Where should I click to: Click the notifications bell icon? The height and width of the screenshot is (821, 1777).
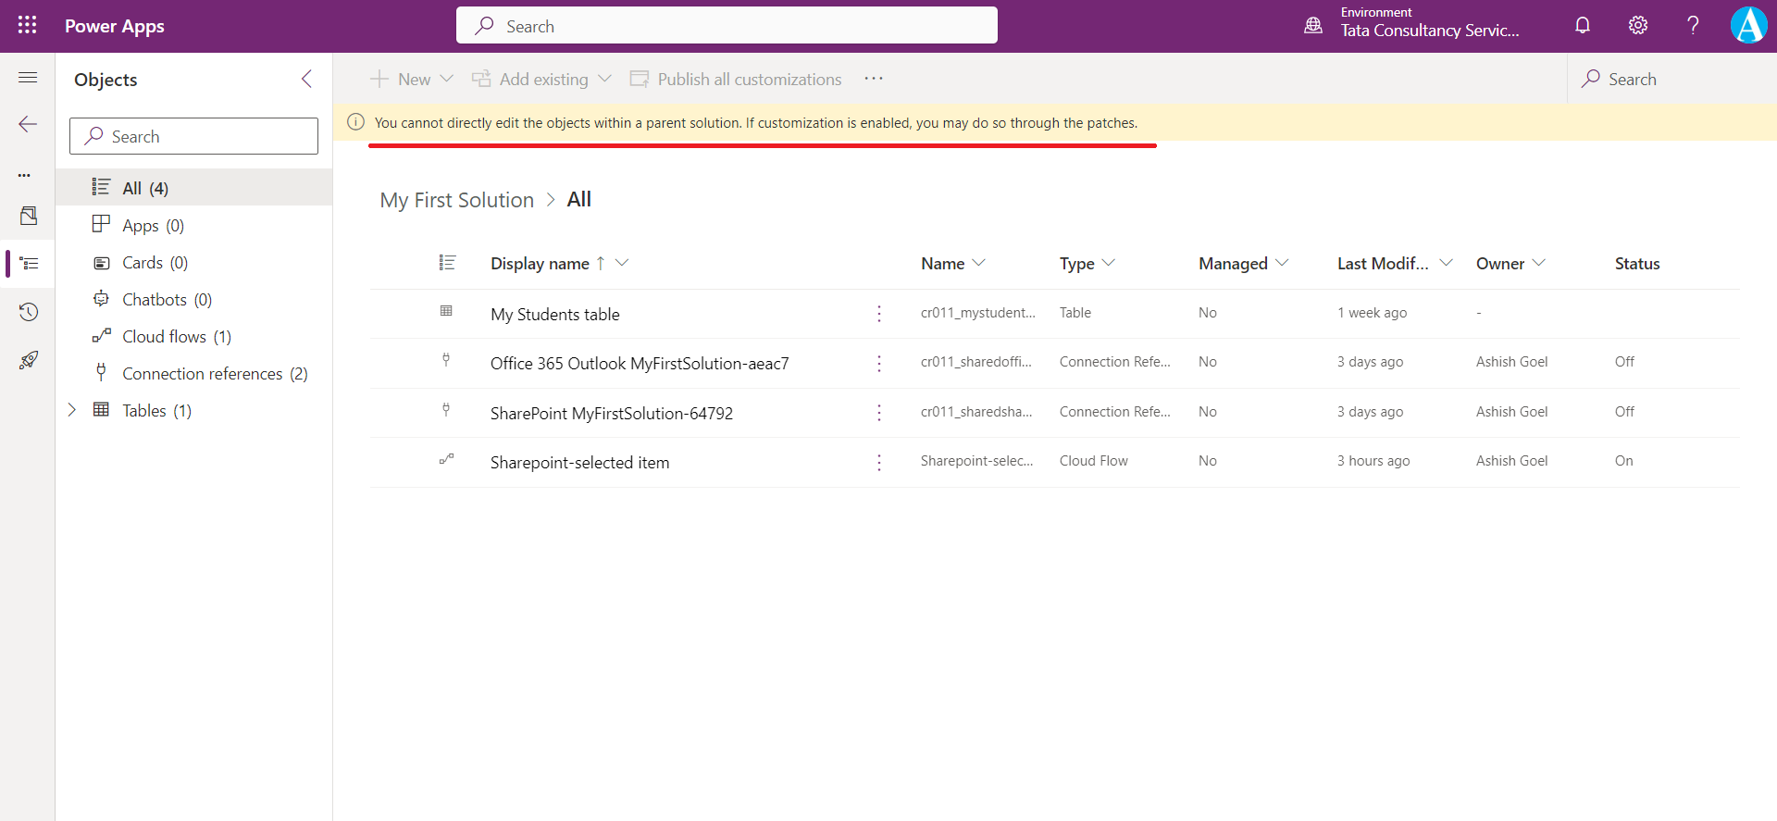click(x=1583, y=25)
